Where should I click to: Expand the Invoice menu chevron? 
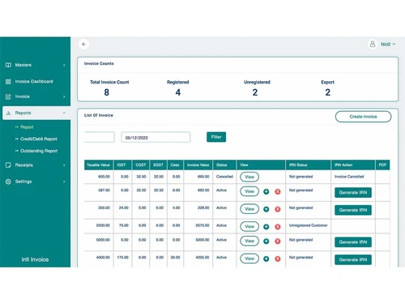pyautogui.click(x=64, y=96)
